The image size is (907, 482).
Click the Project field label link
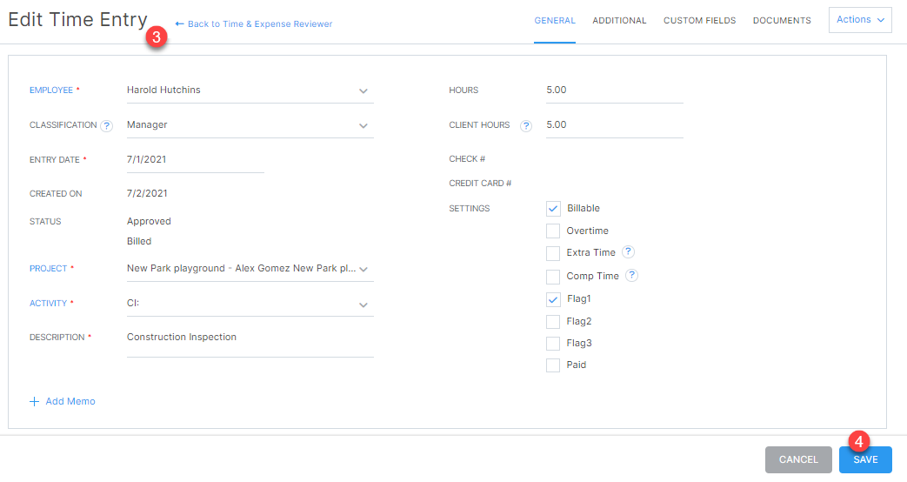tap(48, 269)
